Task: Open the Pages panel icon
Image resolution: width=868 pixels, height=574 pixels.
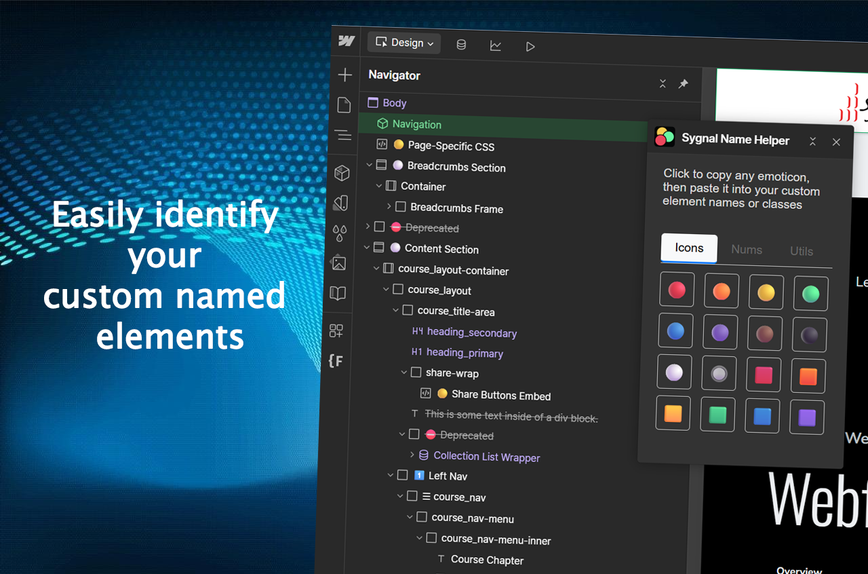Action: (x=344, y=105)
